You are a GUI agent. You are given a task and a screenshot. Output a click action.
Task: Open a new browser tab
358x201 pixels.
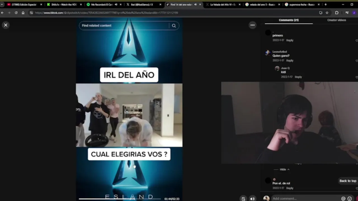[x=326, y=4]
